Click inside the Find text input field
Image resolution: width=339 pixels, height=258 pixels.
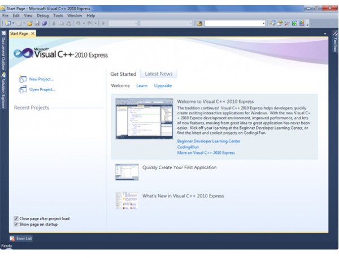(x=233, y=23)
